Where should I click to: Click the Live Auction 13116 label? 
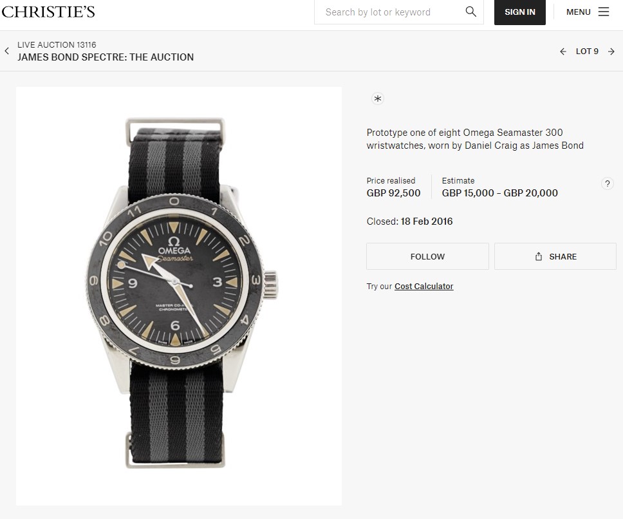(57, 45)
